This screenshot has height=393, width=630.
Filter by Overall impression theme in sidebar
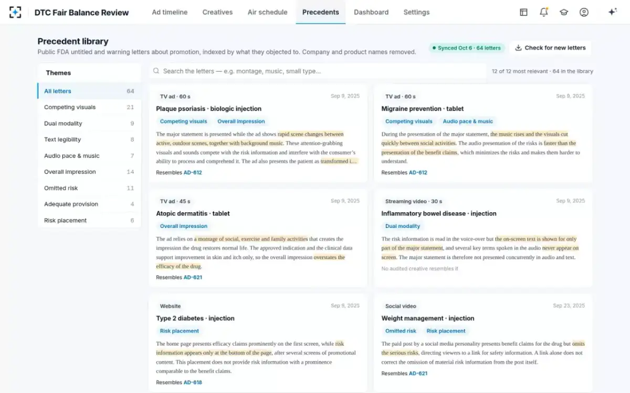click(x=89, y=172)
